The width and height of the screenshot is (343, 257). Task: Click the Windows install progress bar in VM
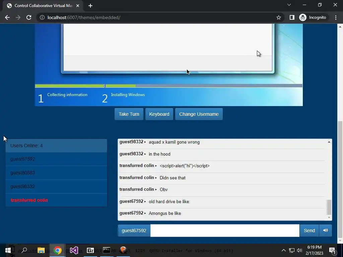[x=169, y=86]
